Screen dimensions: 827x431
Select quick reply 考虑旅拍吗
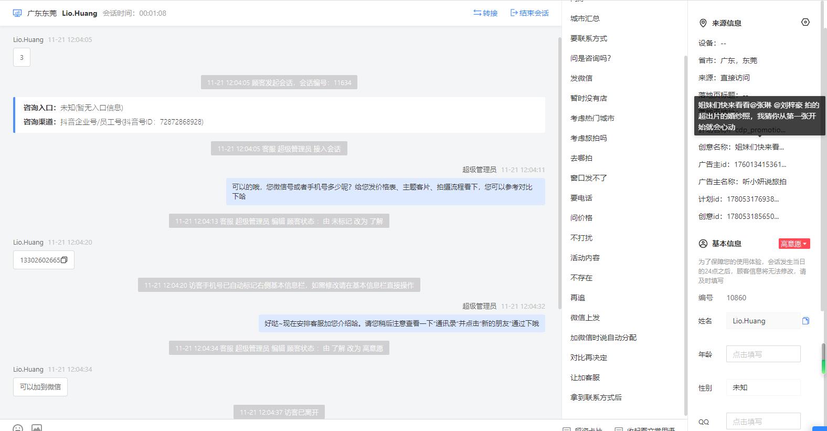point(589,138)
